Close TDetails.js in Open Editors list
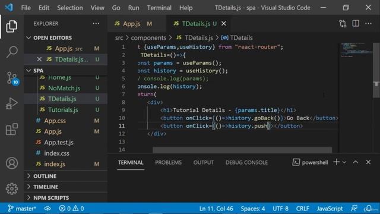Image resolution: width=380 pixels, height=214 pixels. 39,59
